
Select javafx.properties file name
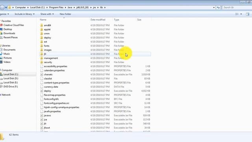pyautogui.click(x=52, y=111)
